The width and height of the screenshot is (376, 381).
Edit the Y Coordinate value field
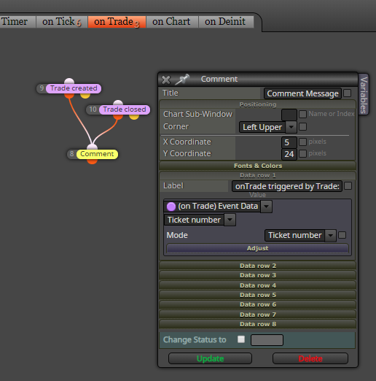(289, 154)
